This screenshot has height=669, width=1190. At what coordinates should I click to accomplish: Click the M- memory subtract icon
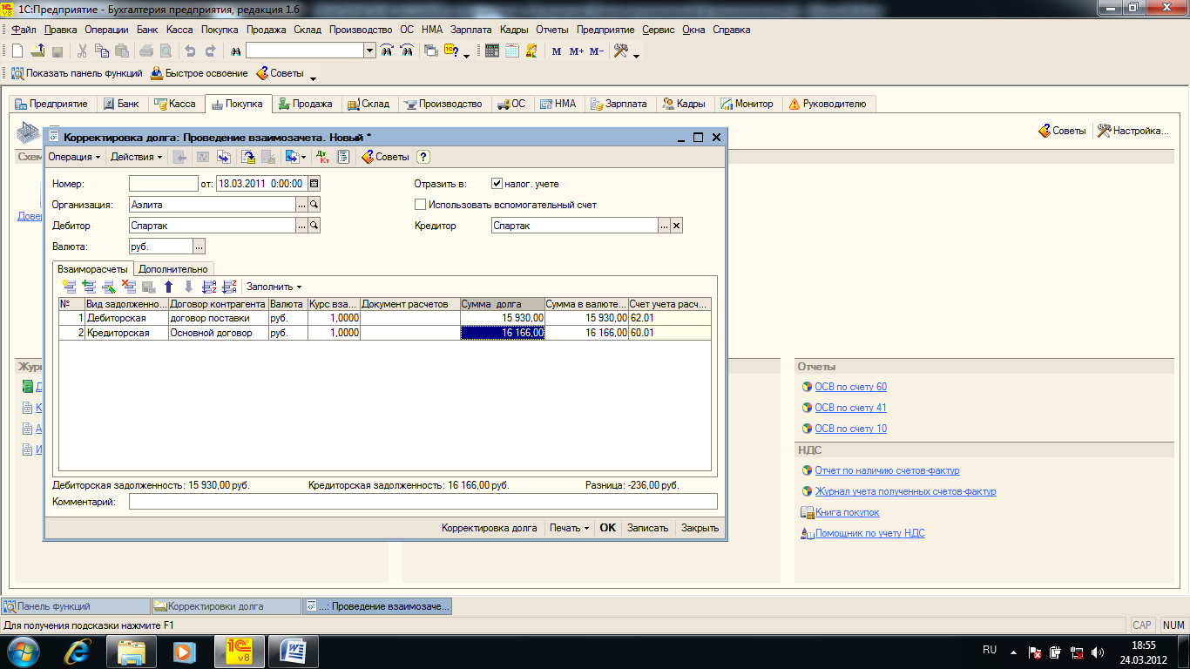[x=597, y=51]
